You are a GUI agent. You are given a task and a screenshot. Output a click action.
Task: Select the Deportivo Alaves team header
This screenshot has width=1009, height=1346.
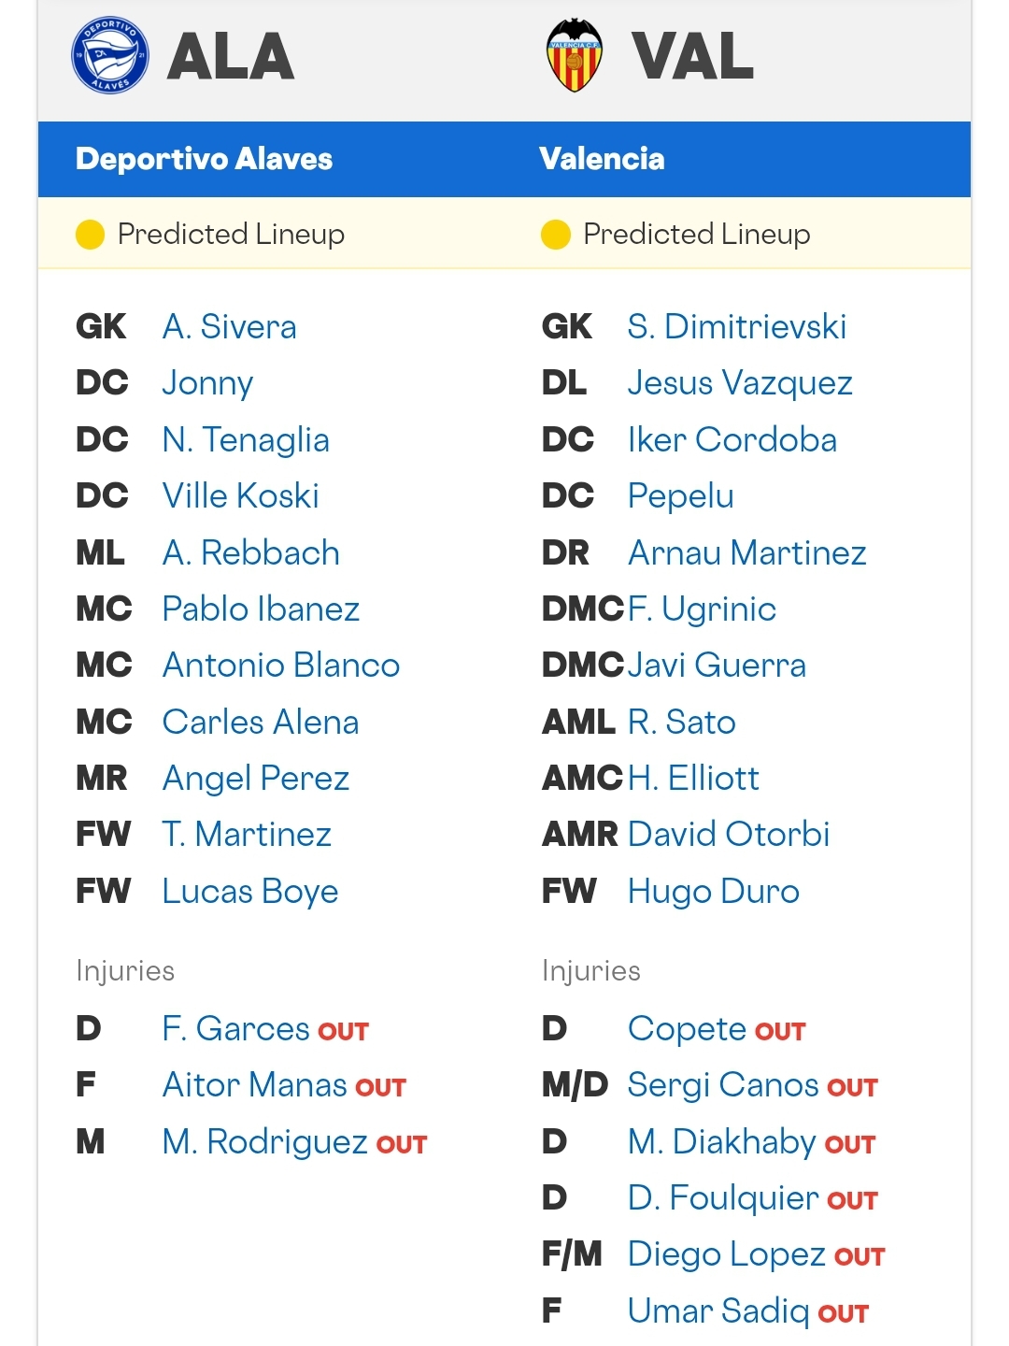[x=204, y=159]
